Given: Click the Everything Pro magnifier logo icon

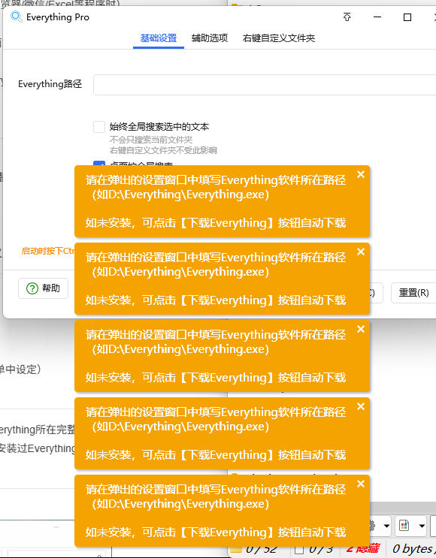Looking at the screenshot, I should click(17, 17).
